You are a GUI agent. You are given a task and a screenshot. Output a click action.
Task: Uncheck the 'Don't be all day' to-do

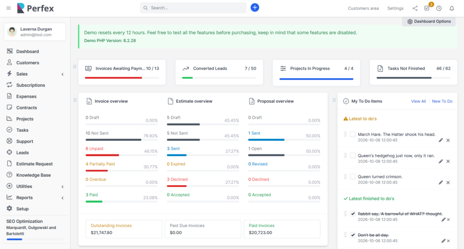(353, 235)
